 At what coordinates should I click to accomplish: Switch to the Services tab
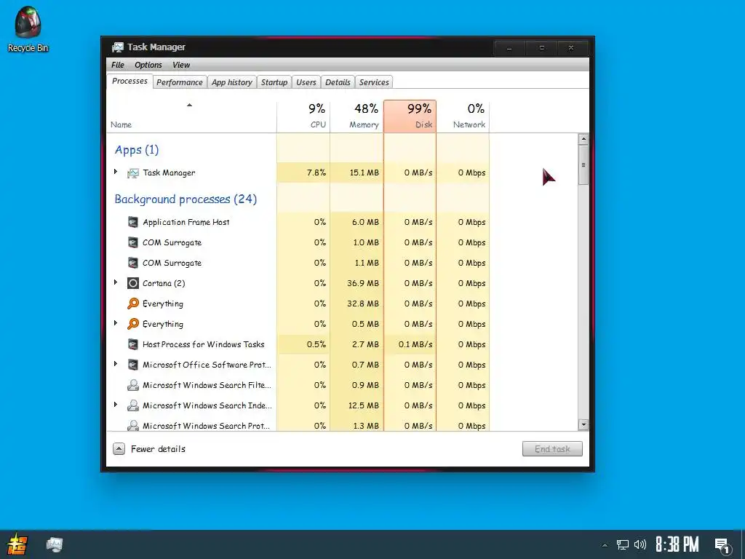374,82
